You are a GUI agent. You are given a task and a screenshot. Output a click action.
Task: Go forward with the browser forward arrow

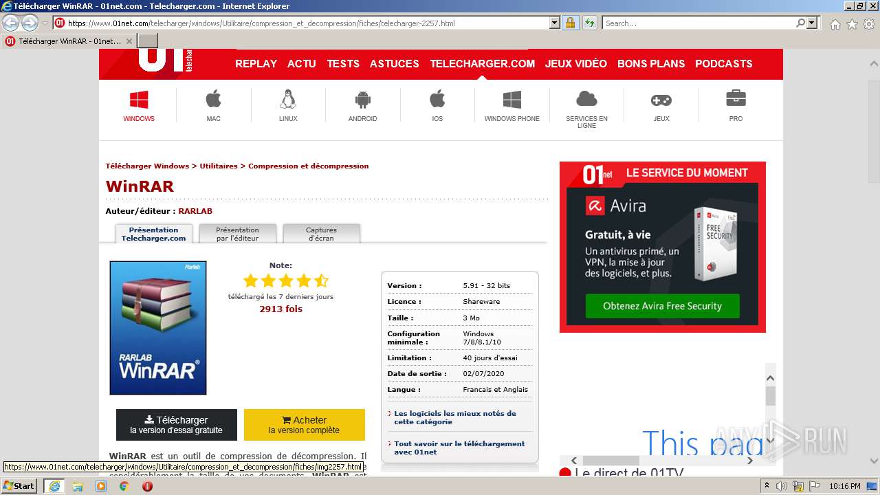[30, 23]
